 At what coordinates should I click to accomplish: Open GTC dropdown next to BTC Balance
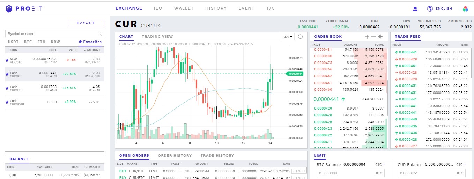point(380,164)
